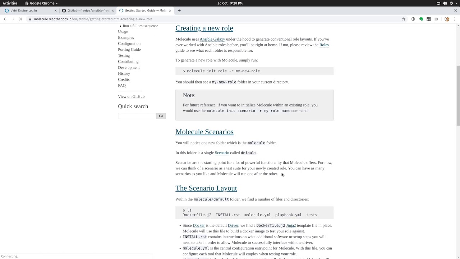Screen dimensions: 460x259
Task: Open the Google Chrome application menu
Action: pos(41,3)
